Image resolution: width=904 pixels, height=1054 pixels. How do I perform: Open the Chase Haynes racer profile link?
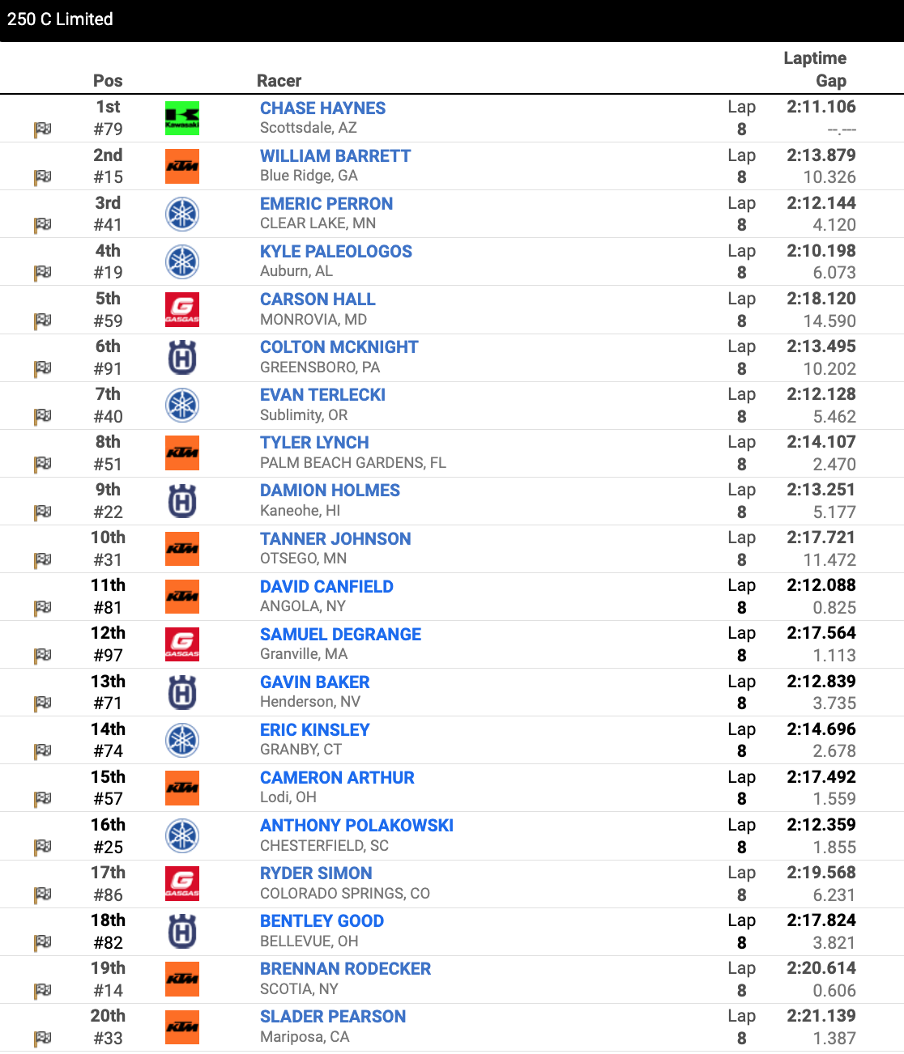tap(322, 108)
